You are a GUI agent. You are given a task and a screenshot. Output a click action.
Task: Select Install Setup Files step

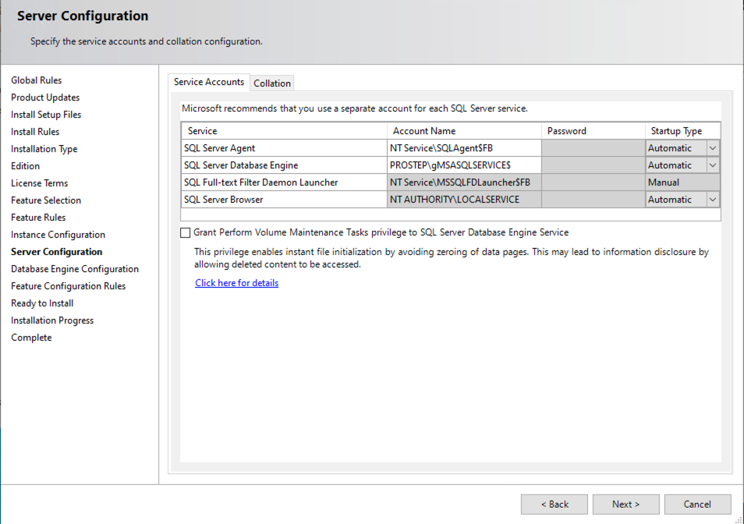[x=46, y=115]
